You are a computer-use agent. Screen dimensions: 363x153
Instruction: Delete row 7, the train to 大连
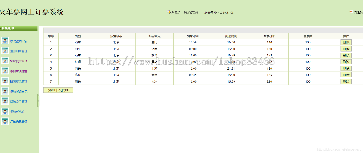[346, 81]
